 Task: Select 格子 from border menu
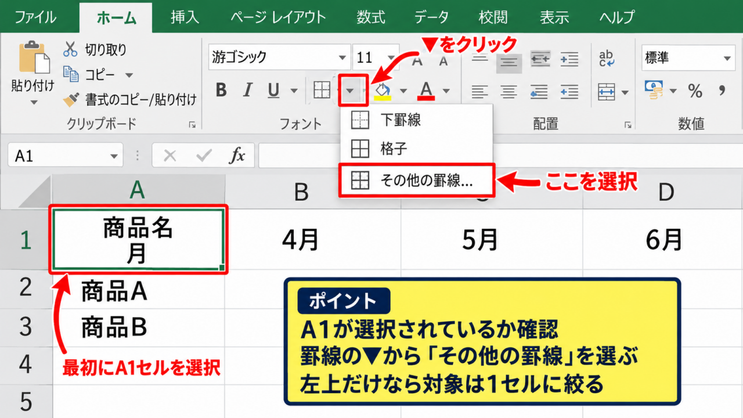click(x=416, y=149)
